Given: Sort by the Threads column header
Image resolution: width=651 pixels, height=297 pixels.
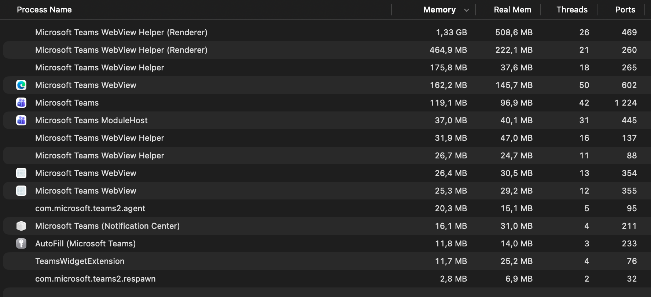Looking at the screenshot, I should click(572, 10).
